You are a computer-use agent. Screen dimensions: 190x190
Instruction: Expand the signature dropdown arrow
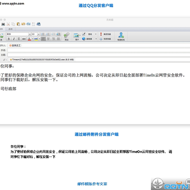96,34
